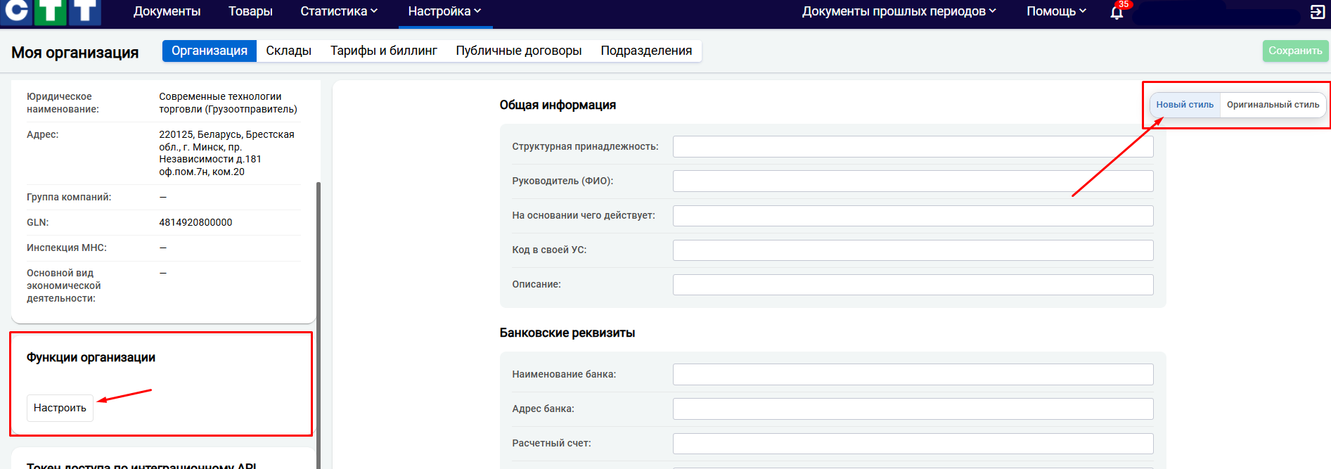Viewport: 1331px width, 469px height.
Task: Focus the Структурная принадлежность field
Action: 913,146
